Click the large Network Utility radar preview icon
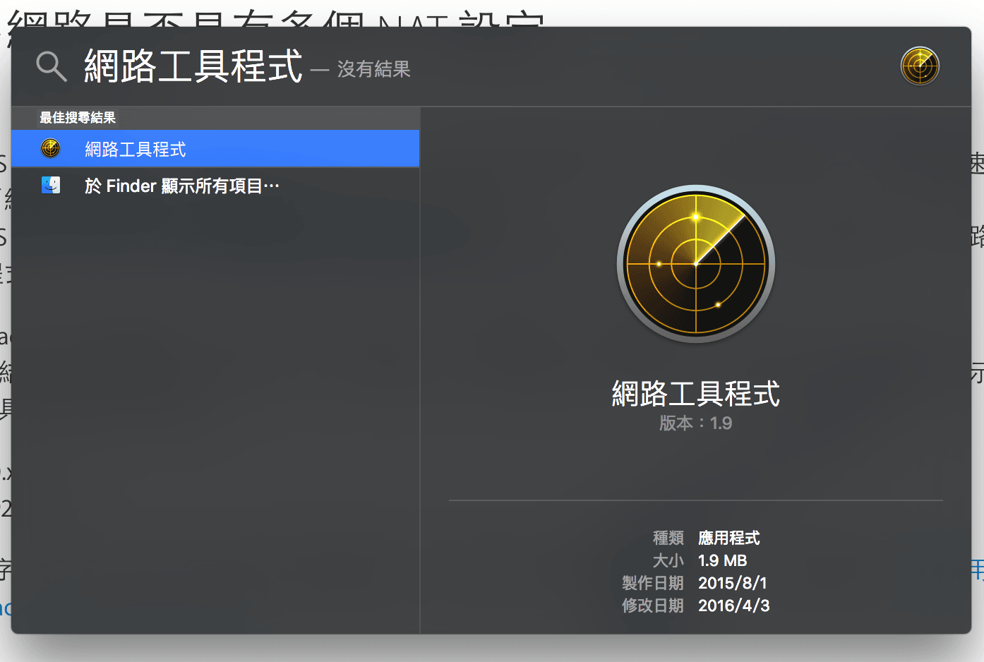This screenshot has width=984, height=662. click(696, 264)
